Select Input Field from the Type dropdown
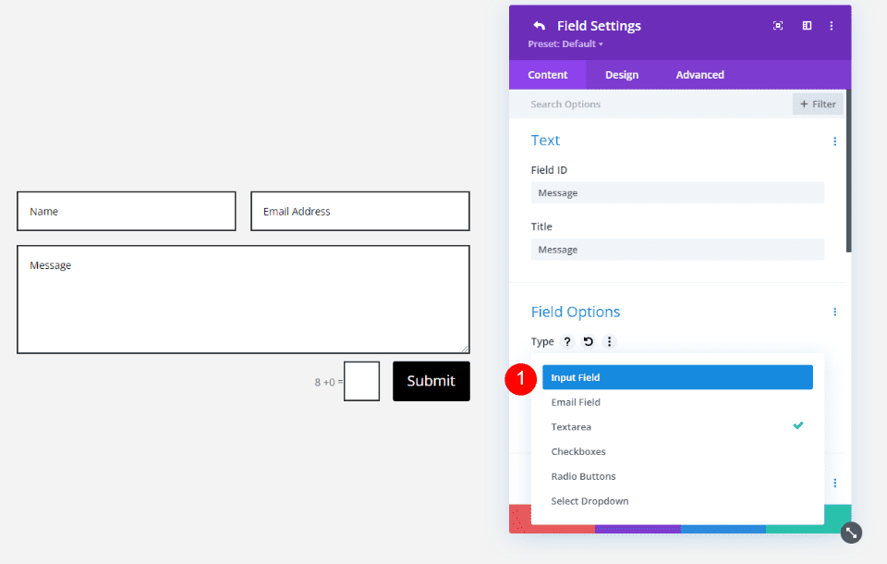 pos(677,376)
